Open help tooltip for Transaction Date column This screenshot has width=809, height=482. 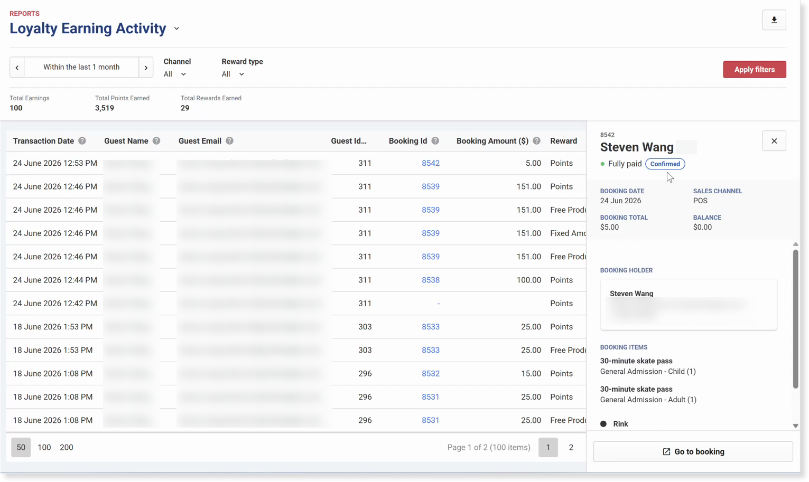click(x=82, y=141)
